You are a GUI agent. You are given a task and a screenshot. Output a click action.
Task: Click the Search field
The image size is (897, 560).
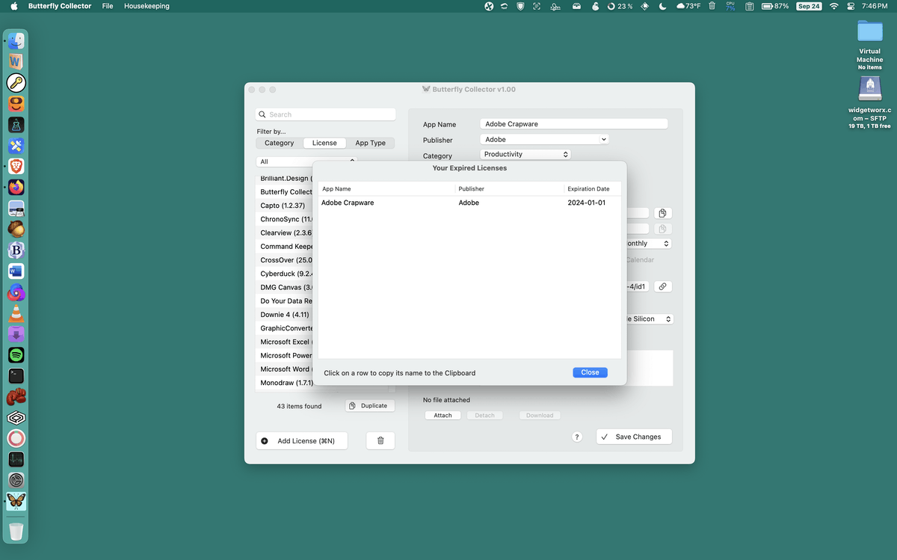325,114
